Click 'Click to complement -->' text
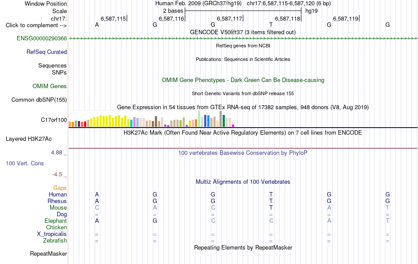Screen dimensions: 418x264 pyautogui.click(x=36, y=25)
